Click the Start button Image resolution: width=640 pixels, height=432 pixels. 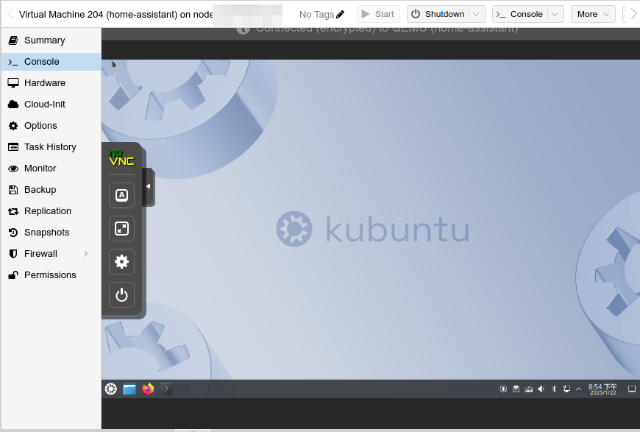click(x=378, y=14)
